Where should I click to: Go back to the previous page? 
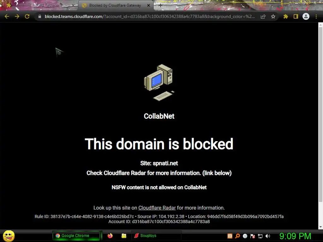pyautogui.click(x=7, y=16)
